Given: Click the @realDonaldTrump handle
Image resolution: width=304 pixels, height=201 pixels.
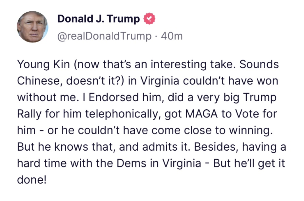Looking at the screenshot, I should click(105, 36).
